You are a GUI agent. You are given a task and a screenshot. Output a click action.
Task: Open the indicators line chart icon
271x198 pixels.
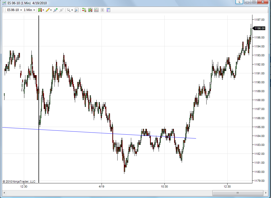pos(96,10)
